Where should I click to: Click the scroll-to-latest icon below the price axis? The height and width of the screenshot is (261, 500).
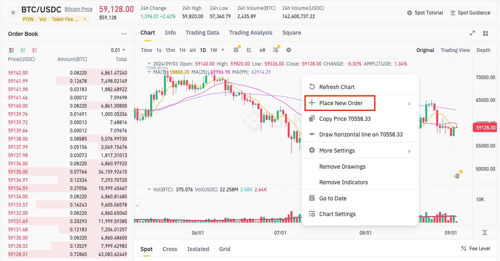[x=485, y=233]
